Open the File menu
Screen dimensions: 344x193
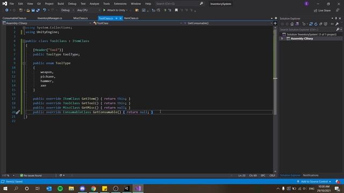[12, 4]
